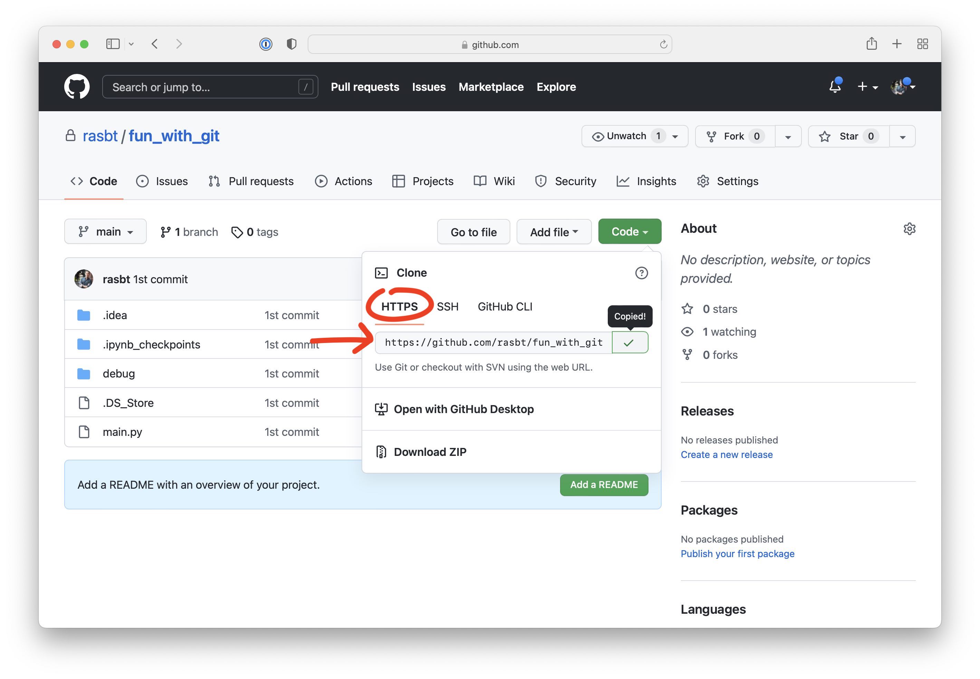Open the .idea folder

[115, 315]
